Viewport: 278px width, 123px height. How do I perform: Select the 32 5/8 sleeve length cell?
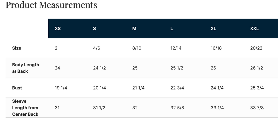177,108
